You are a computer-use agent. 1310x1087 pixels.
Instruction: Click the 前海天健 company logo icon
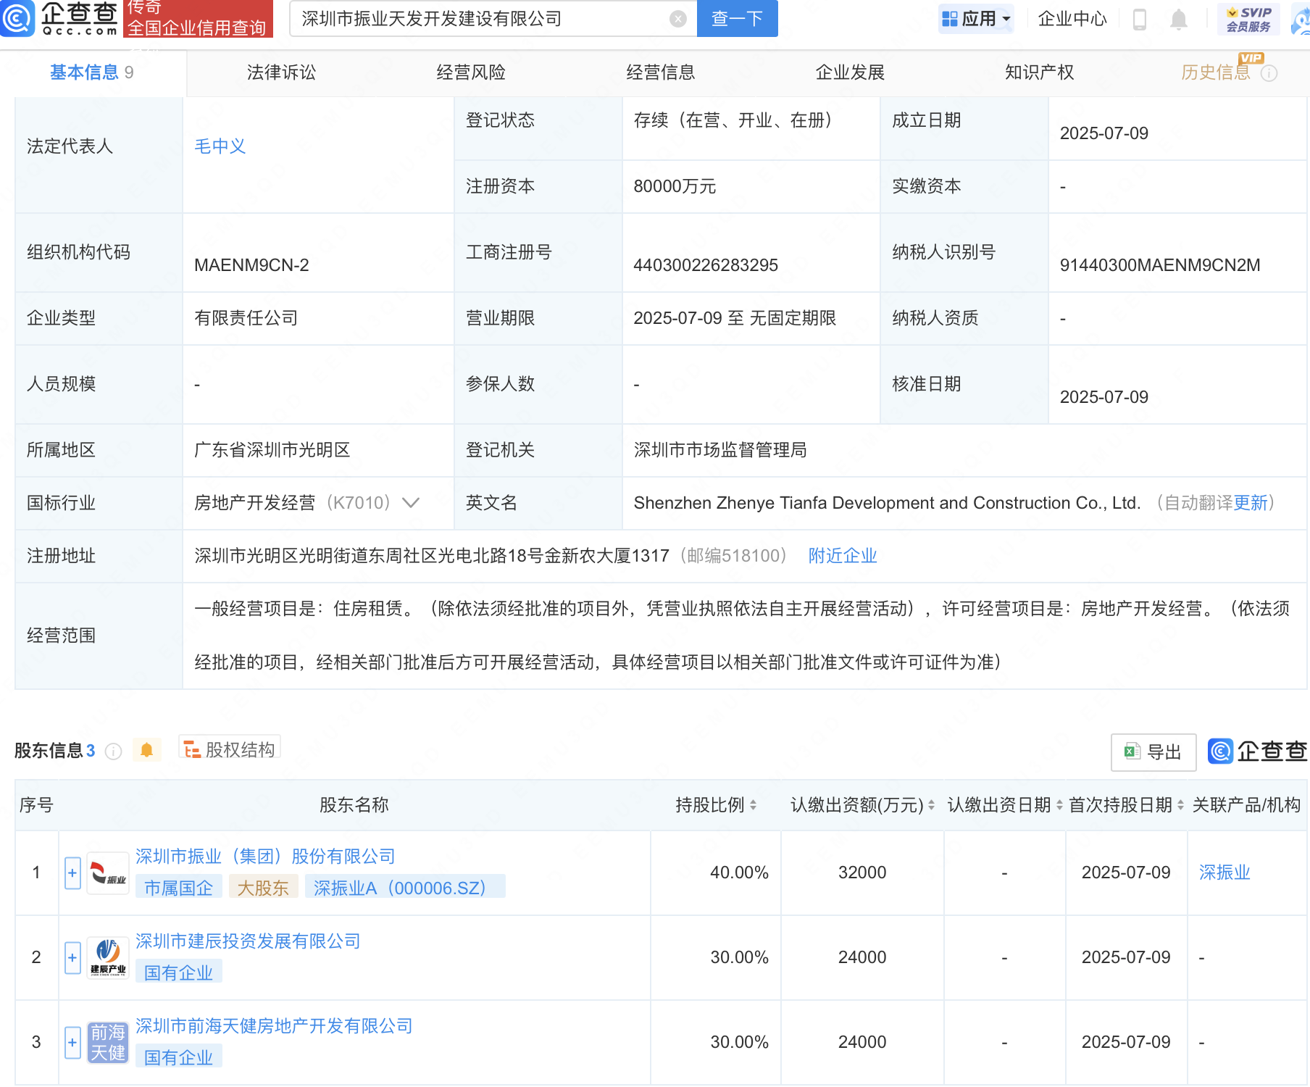108,1043
